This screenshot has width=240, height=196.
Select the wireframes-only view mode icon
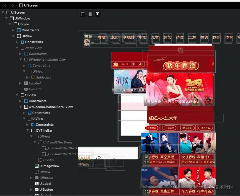click(83, 14)
